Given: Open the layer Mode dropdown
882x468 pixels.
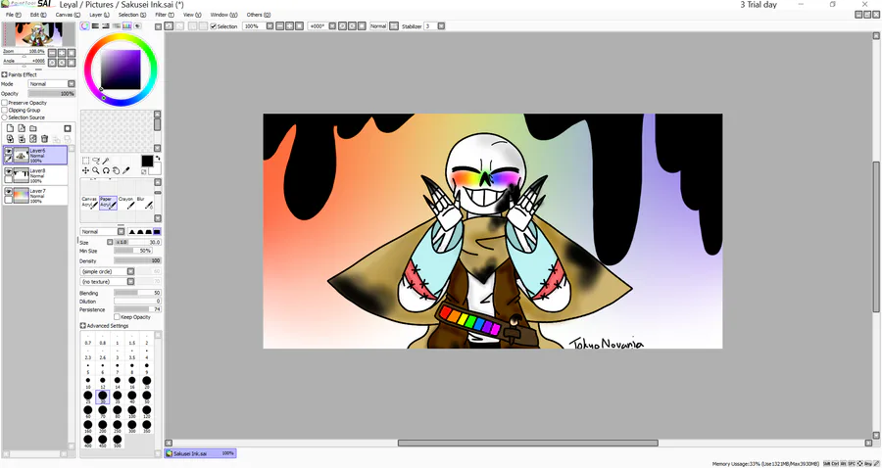Looking at the screenshot, I should click(72, 84).
